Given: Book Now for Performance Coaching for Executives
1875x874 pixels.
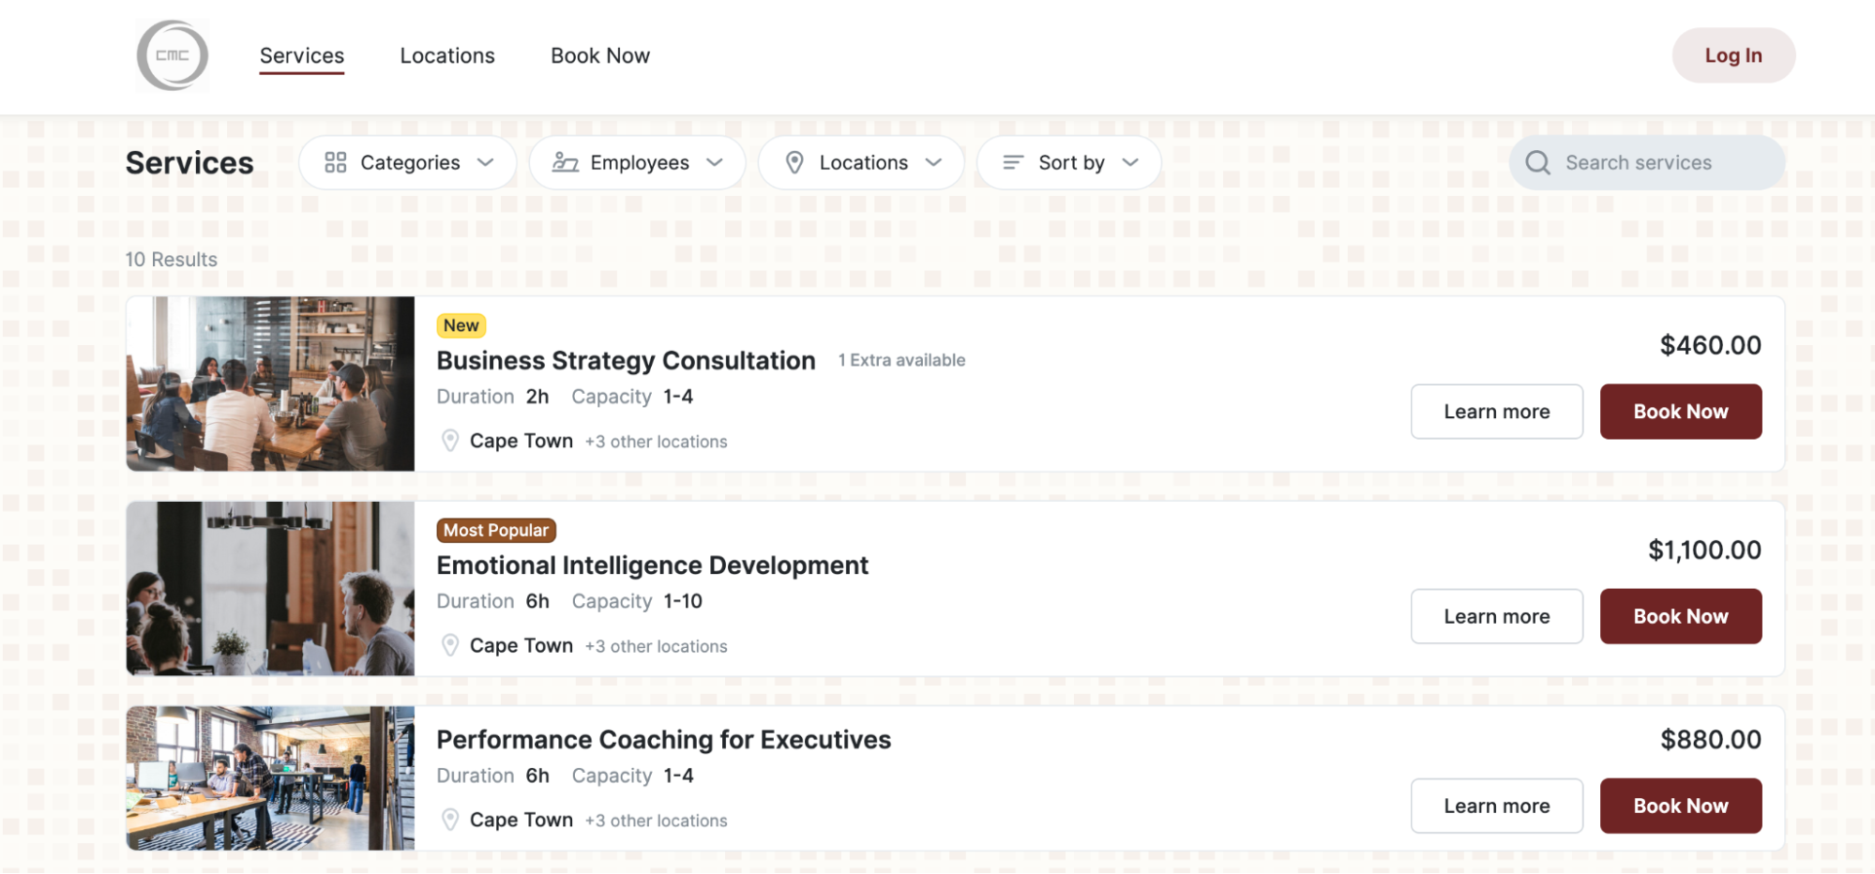Looking at the screenshot, I should click(1681, 806).
